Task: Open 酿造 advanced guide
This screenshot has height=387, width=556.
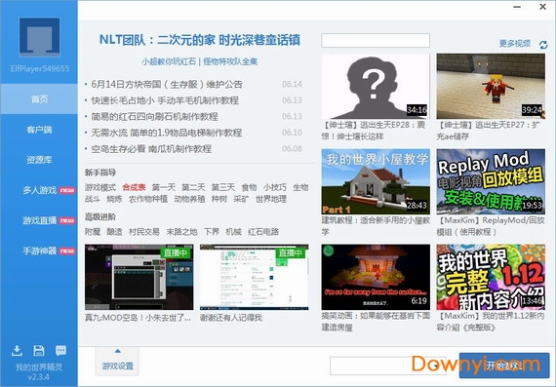Action: click(x=114, y=232)
